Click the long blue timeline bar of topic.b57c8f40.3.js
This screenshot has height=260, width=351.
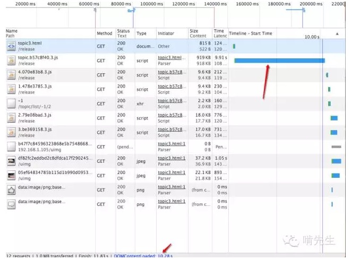coord(280,60)
